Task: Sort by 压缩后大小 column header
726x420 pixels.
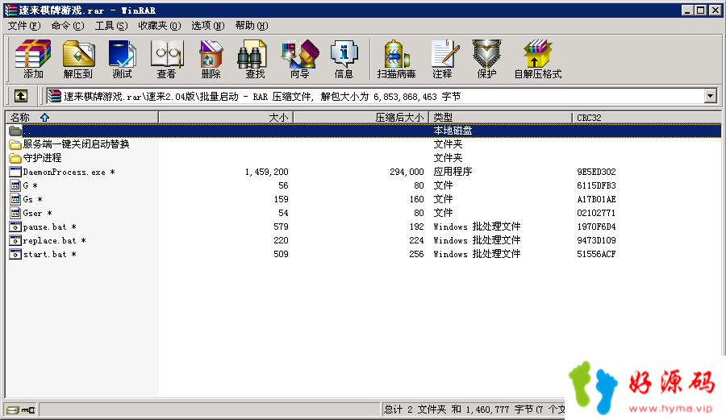Action: (x=361, y=118)
